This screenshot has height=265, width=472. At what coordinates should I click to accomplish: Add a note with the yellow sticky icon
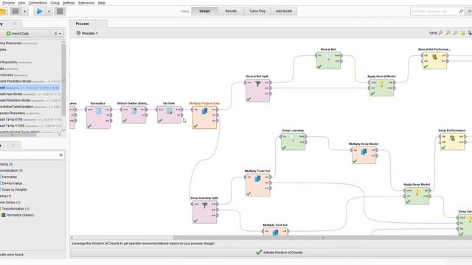(x=462, y=32)
